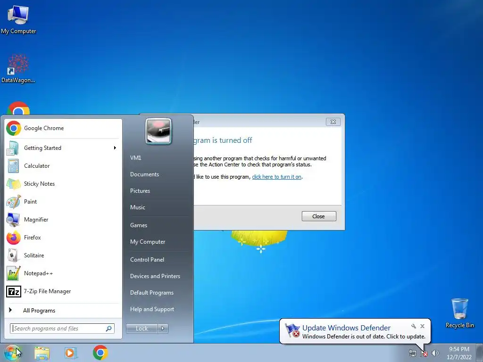Screen dimensions: 483x362
Task: Open Notepad++ editor
Action: point(64,273)
